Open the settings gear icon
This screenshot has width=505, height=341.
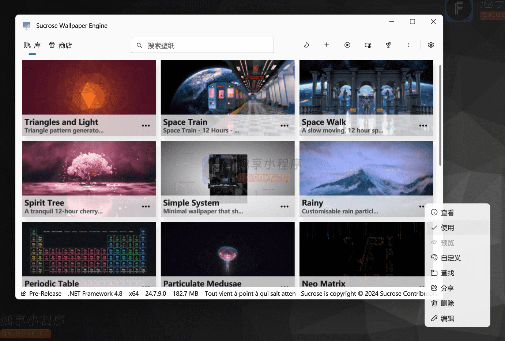click(x=431, y=45)
